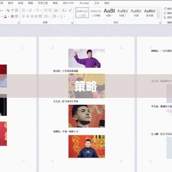The height and width of the screenshot is (172, 172).
Task: Open the 审阅 ribbon tab
Action: tap(21, 3)
